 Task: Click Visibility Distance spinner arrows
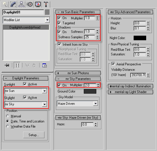point(148,75)
